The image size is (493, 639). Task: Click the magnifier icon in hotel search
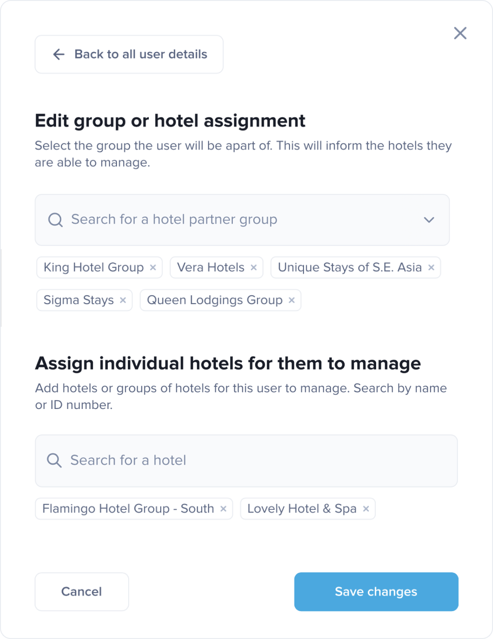[54, 461]
